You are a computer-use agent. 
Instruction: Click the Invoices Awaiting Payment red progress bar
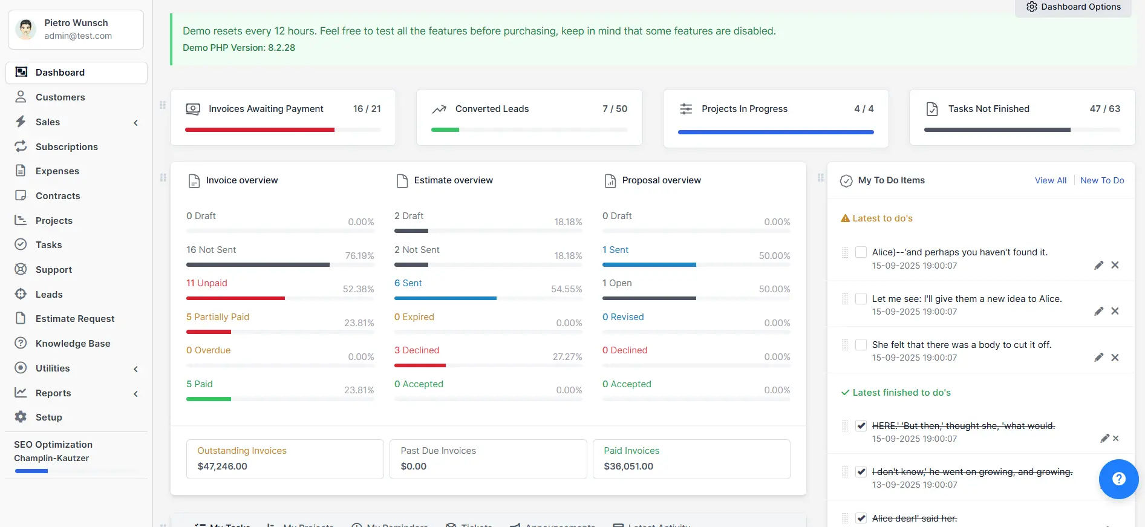(x=259, y=129)
